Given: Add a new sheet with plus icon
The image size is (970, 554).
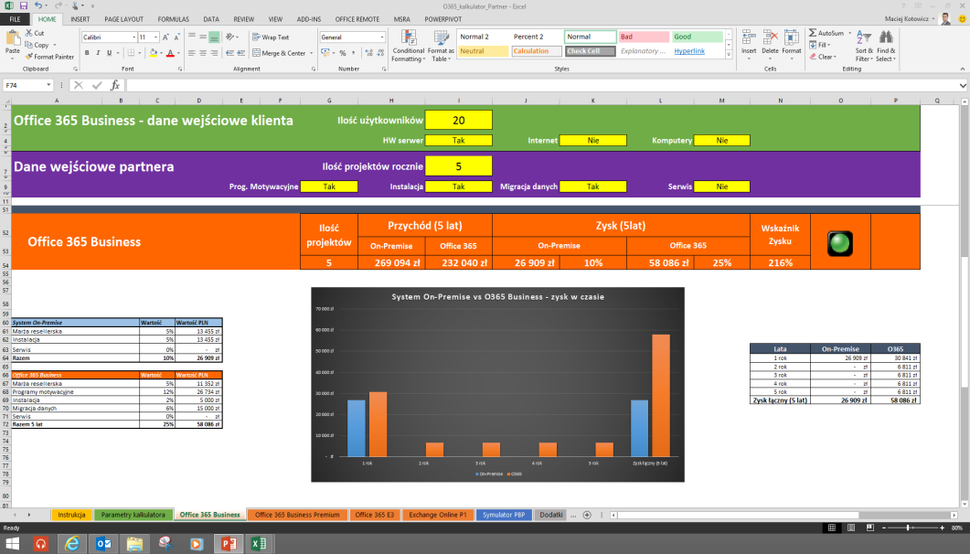Looking at the screenshot, I should [587, 515].
